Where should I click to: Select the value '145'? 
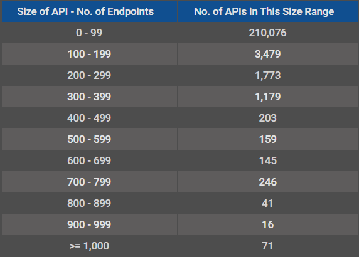(x=267, y=160)
